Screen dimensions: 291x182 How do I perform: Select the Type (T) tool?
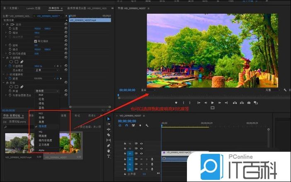click(109, 156)
